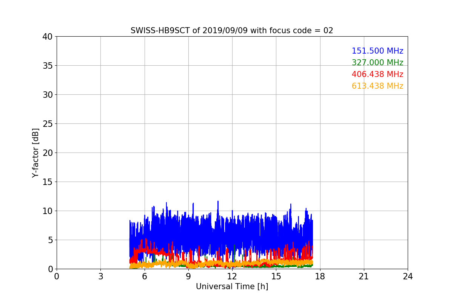Screen dimensions: 453x302
Task: Click the 613.438 MHz legend label
Action: 377,86
